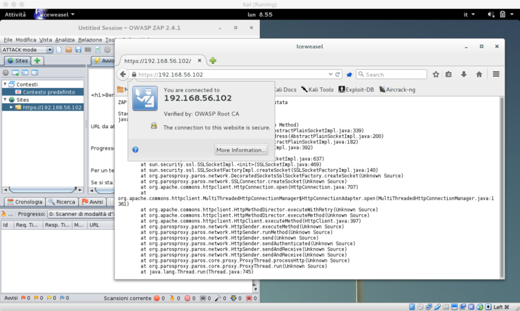
Task: Expand the https://192.168.56.102 site node
Action: [11, 107]
